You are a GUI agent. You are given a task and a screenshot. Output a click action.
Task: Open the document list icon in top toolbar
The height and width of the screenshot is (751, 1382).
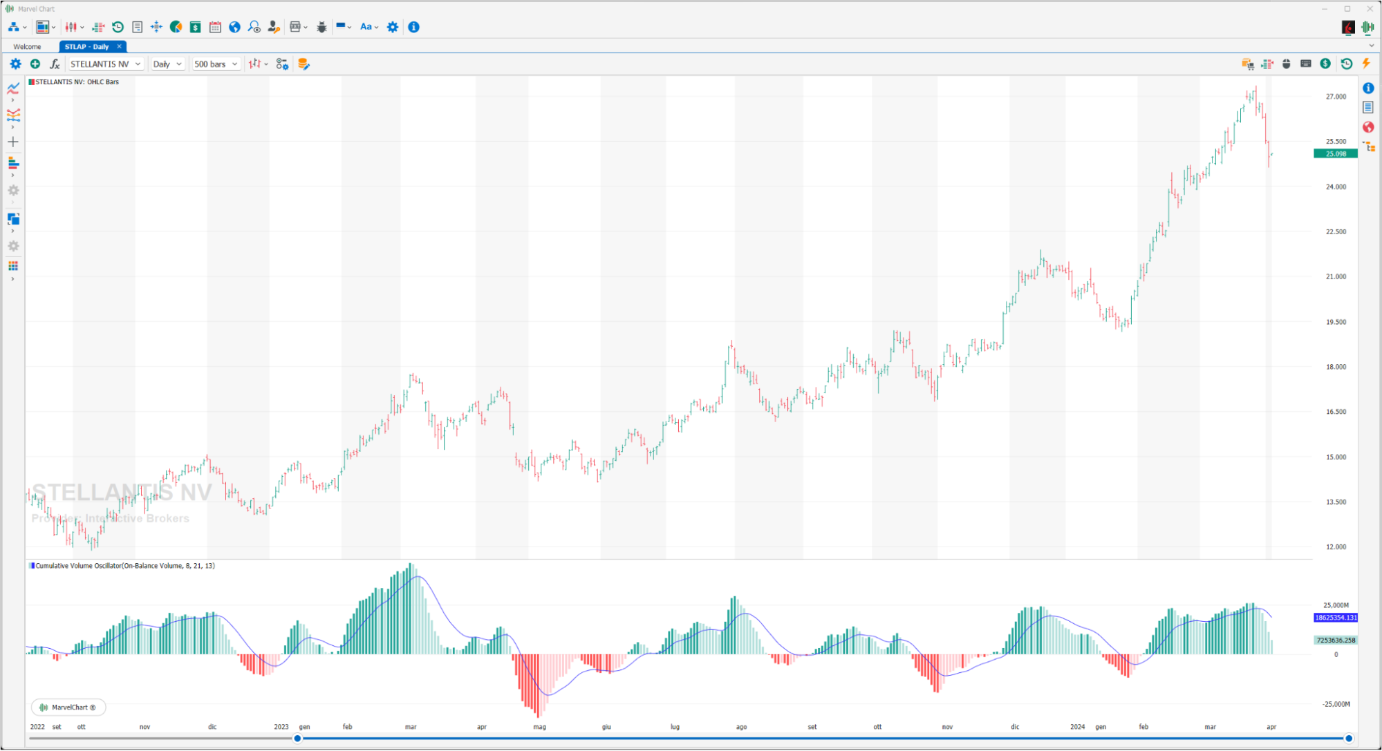coord(138,27)
